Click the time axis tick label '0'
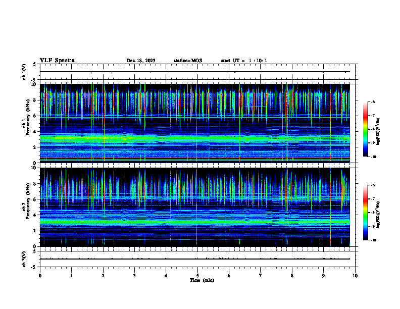This screenshot has height=309, width=400. (x=40, y=276)
